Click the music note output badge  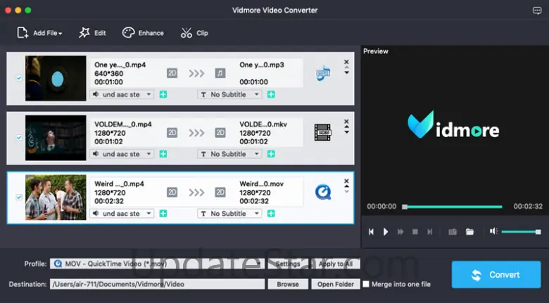[220, 73]
